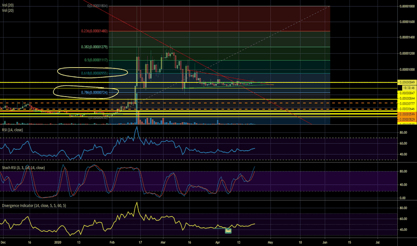Click the Fibonacci label '0(0.00001804)'

[x=98, y=6]
